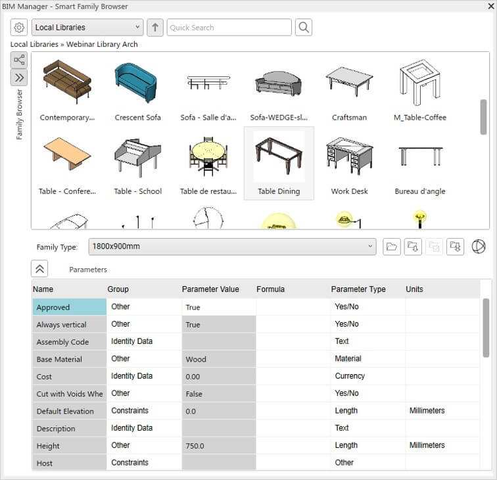Click the parameters table vertical scrollbar
Image resolution: width=497 pixels, height=480 pixels.
[x=486, y=328]
